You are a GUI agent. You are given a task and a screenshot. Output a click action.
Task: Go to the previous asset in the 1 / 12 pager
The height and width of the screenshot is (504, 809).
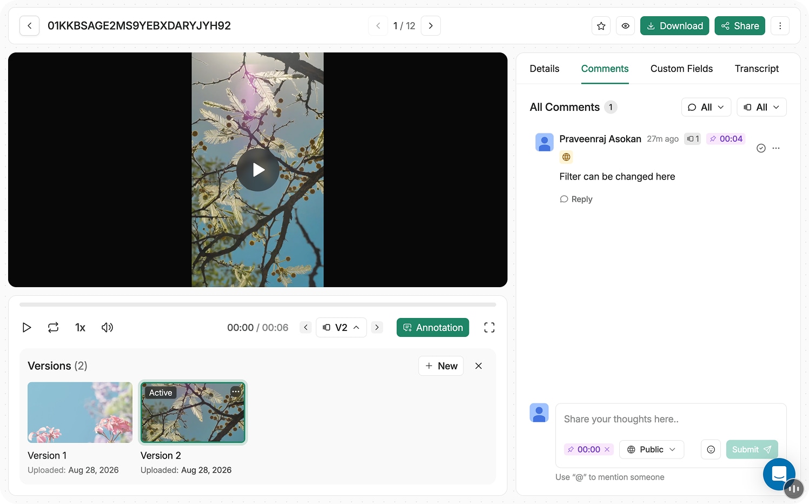point(378,26)
